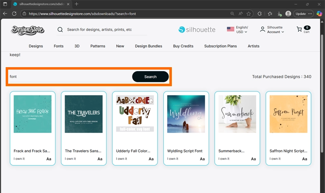Open the Summerback script font thumbnail
The image size is (325, 193).
[x=237, y=114]
